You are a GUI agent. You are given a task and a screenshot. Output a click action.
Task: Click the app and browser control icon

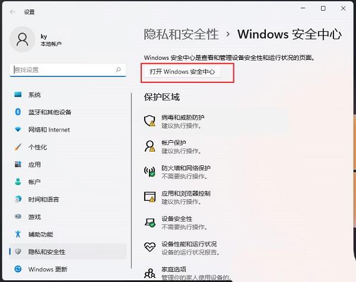150,197
